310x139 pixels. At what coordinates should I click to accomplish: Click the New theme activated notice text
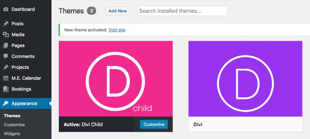tap(86, 30)
